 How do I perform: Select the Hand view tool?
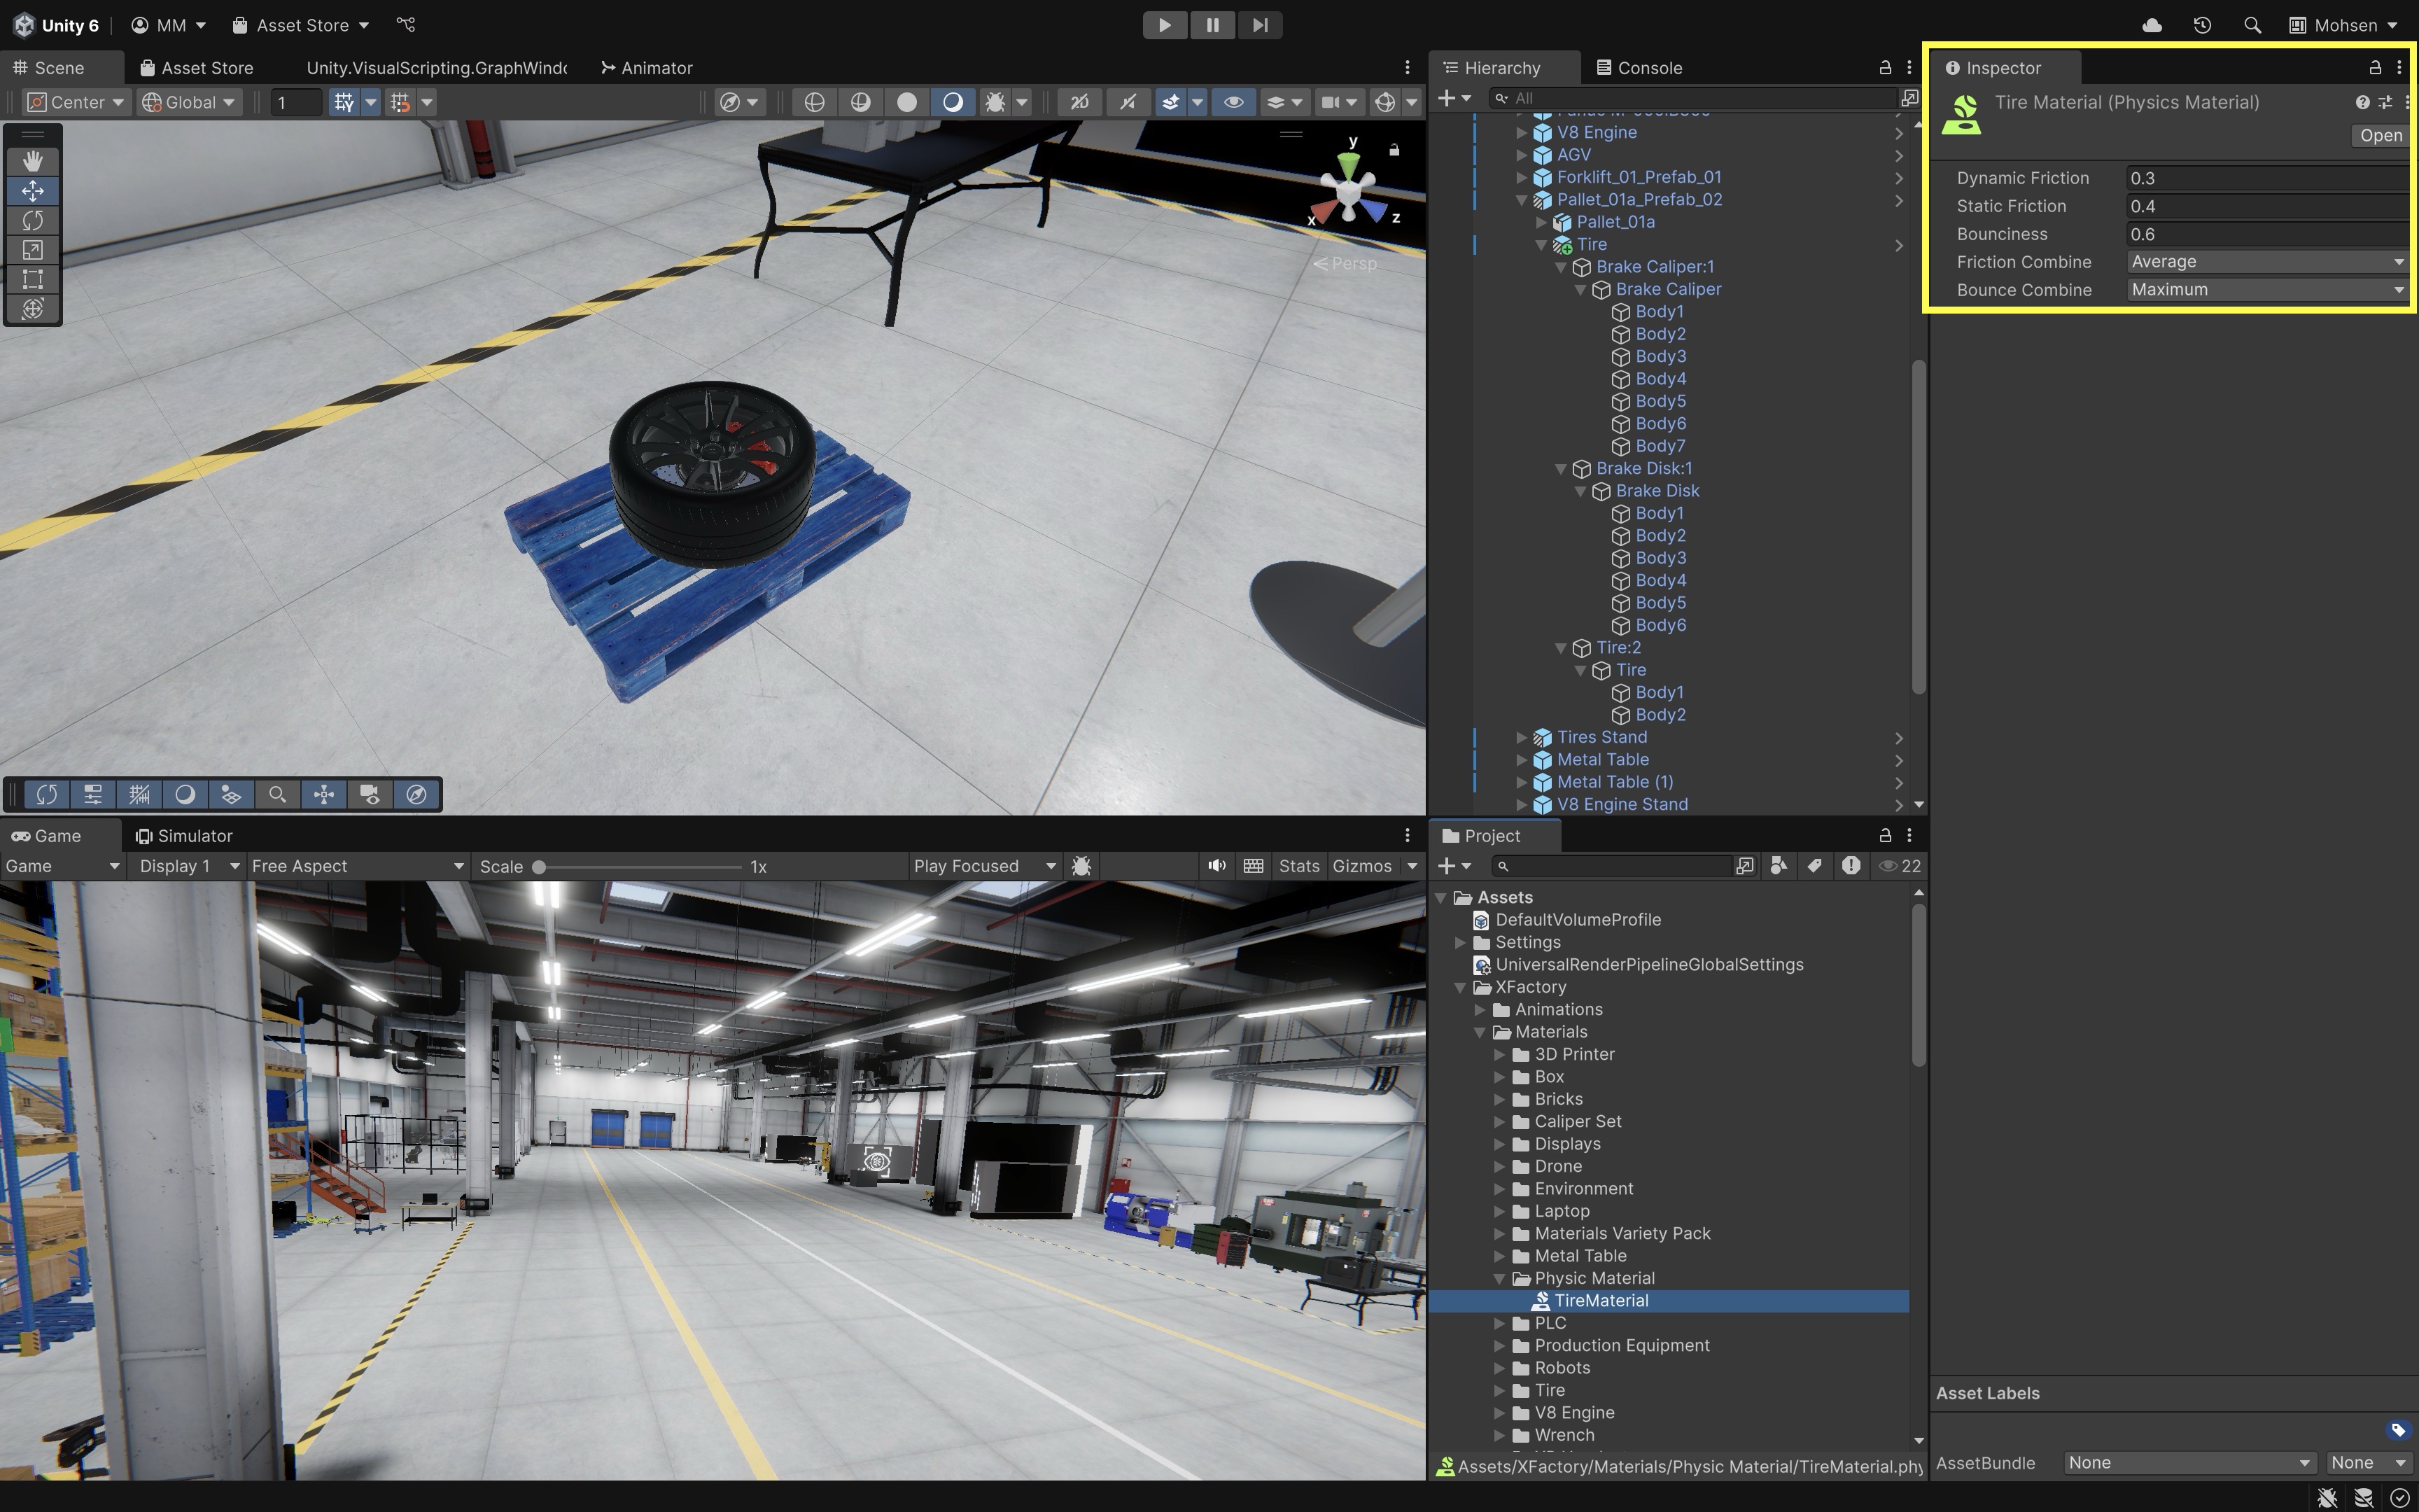[x=32, y=161]
